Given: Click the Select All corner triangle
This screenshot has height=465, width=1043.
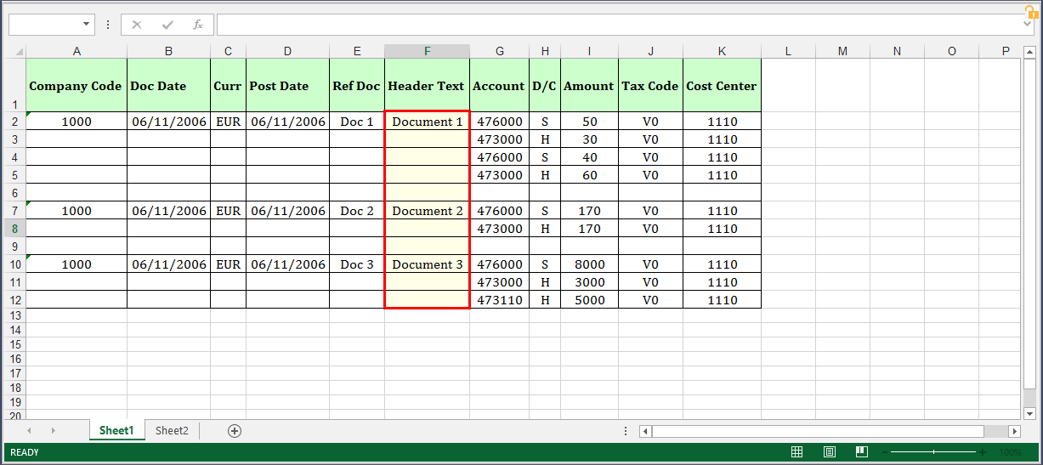Looking at the screenshot, I should 14,52.
